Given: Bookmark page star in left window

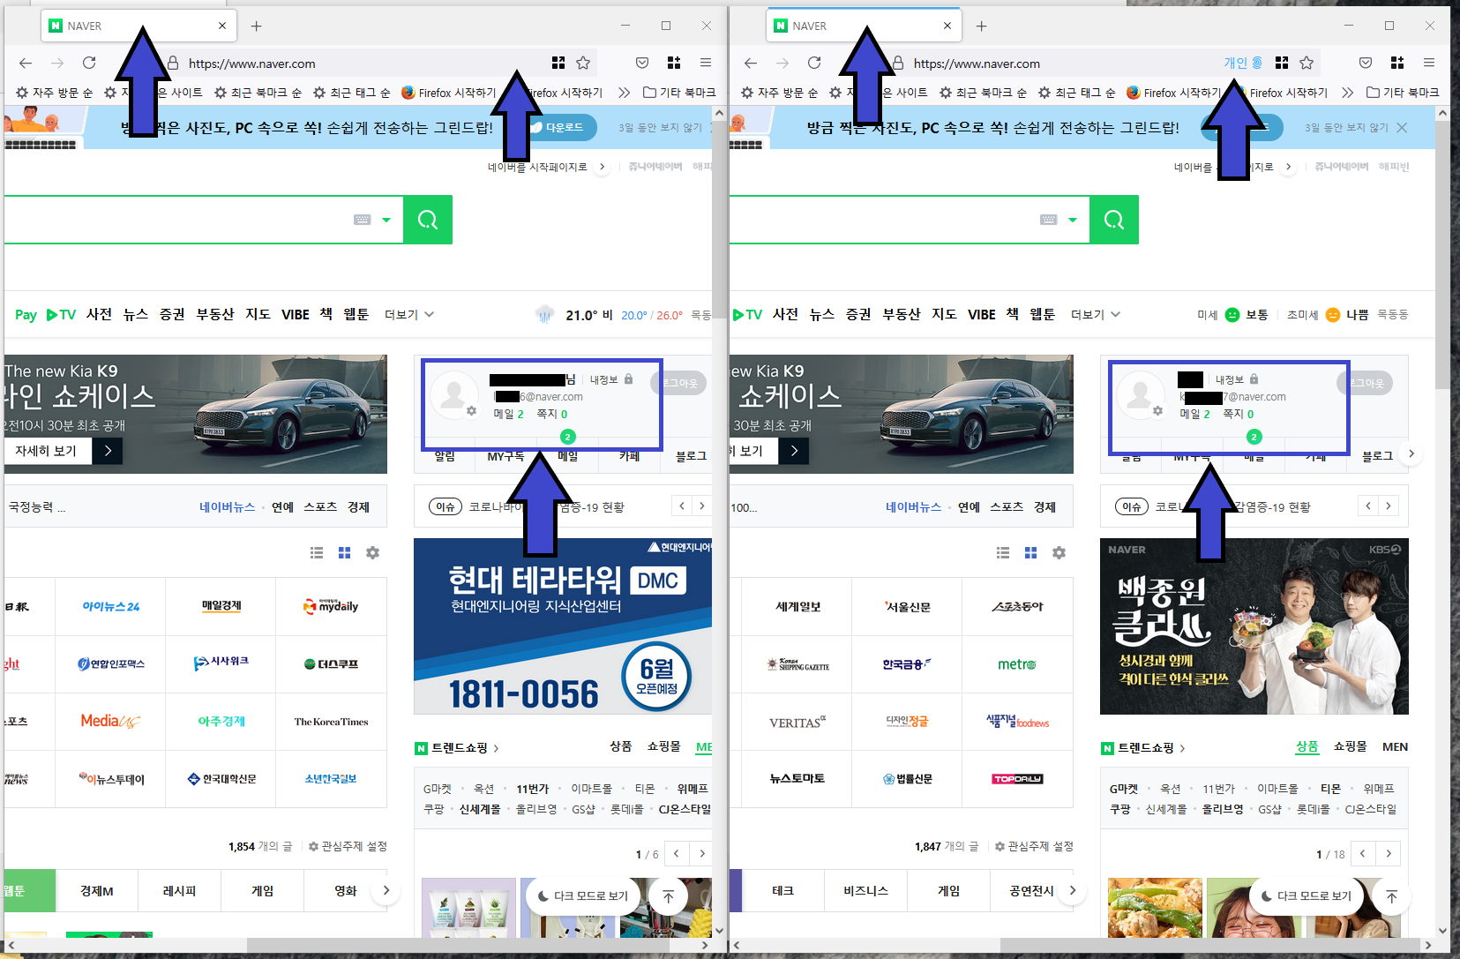Looking at the screenshot, I should pos(583,63).
